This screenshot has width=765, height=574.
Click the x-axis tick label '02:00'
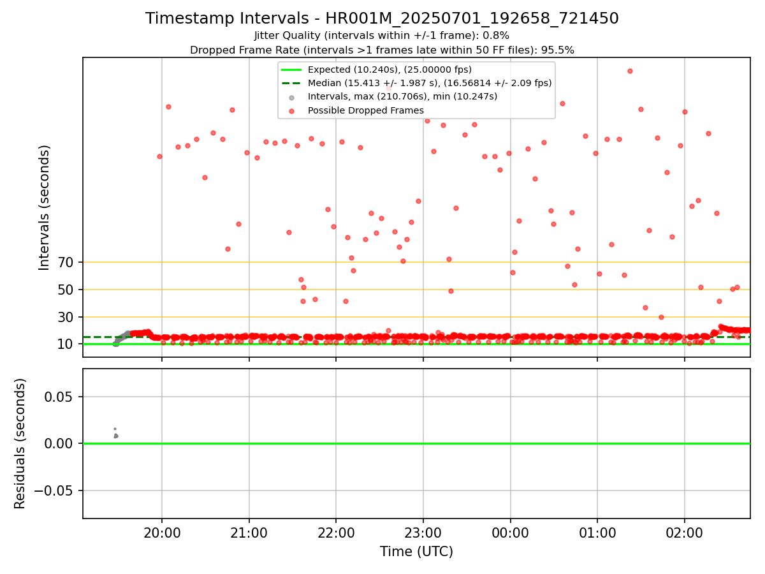tap(685, 532)
